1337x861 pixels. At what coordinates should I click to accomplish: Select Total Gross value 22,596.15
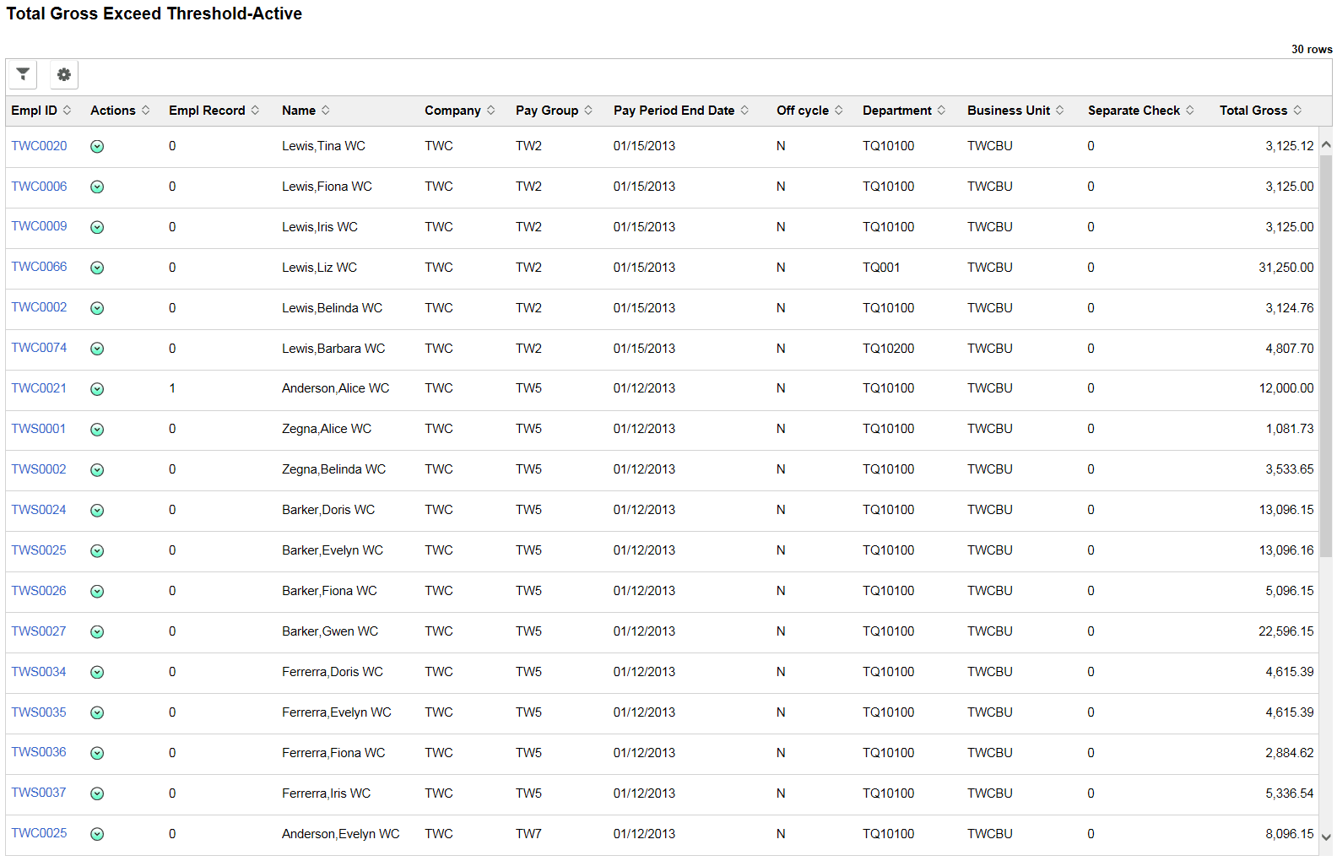click(1286, 631)
